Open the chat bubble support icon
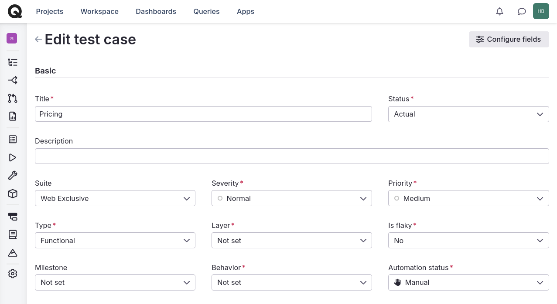Image resolution: width=557 pixels, height=304 pixels. pyautogui.click(x=522, y=11)
